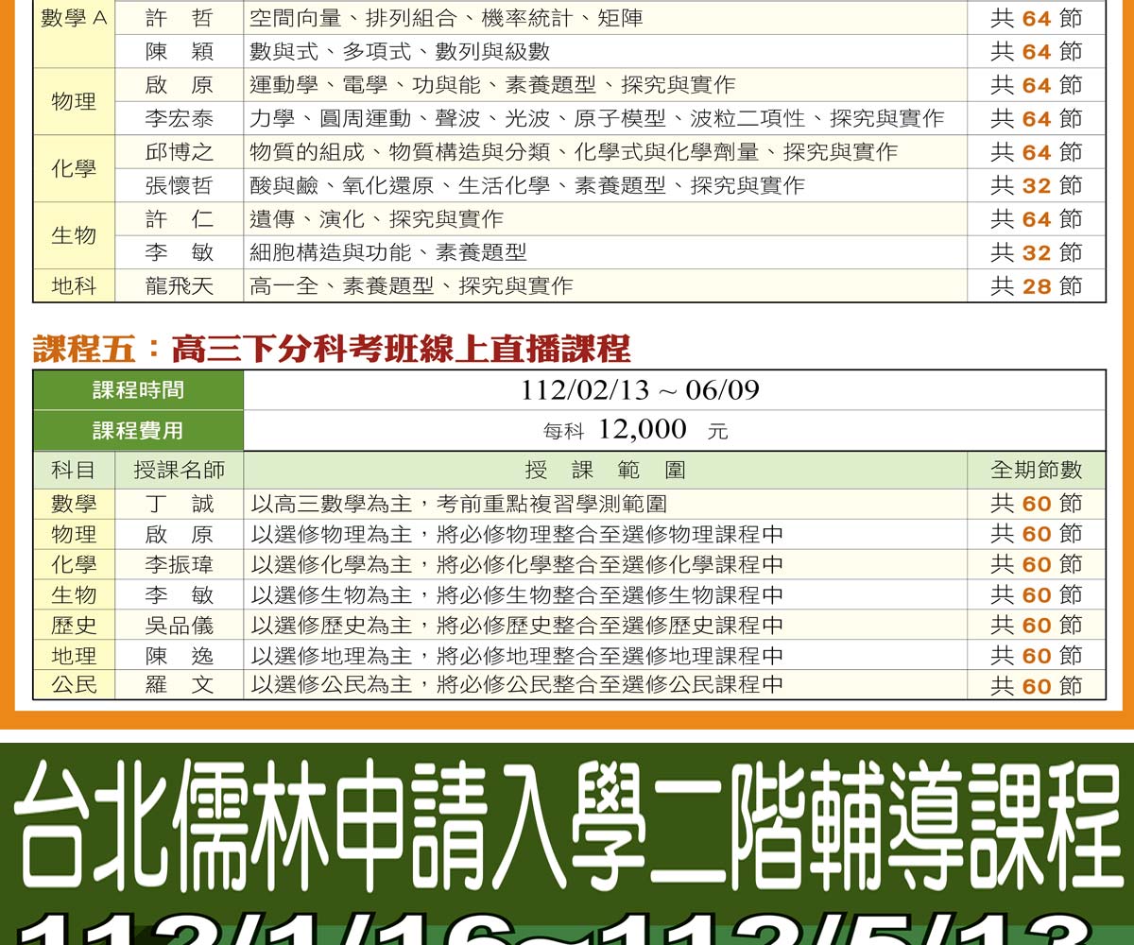The height and width of the screenshot is (945, 1134).
Task: Select teacher name 邱博之
Action: pos(180,152)
